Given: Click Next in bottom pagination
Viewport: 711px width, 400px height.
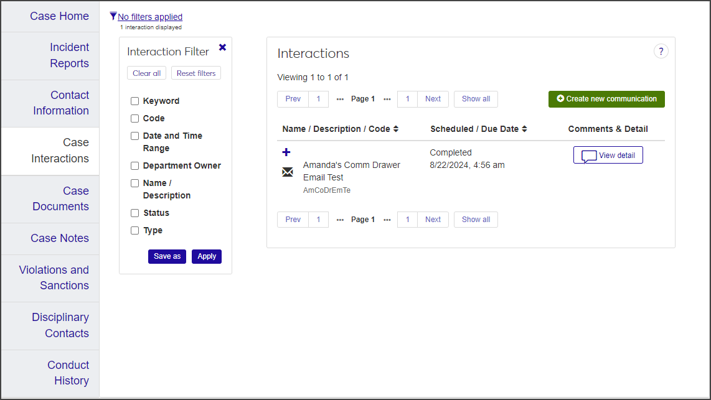Looking at the screenshot, I should [433, 220].
